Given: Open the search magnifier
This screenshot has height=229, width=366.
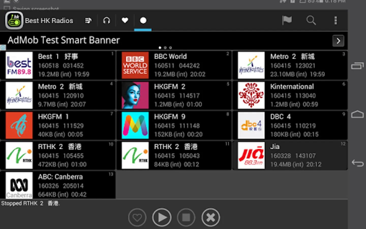Looking at the screenshot, I should coord(311,20).
